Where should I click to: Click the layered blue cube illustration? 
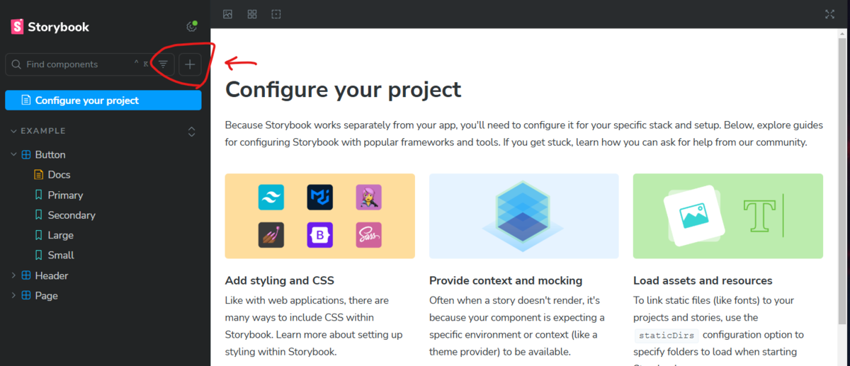click(x=523, y=216)
